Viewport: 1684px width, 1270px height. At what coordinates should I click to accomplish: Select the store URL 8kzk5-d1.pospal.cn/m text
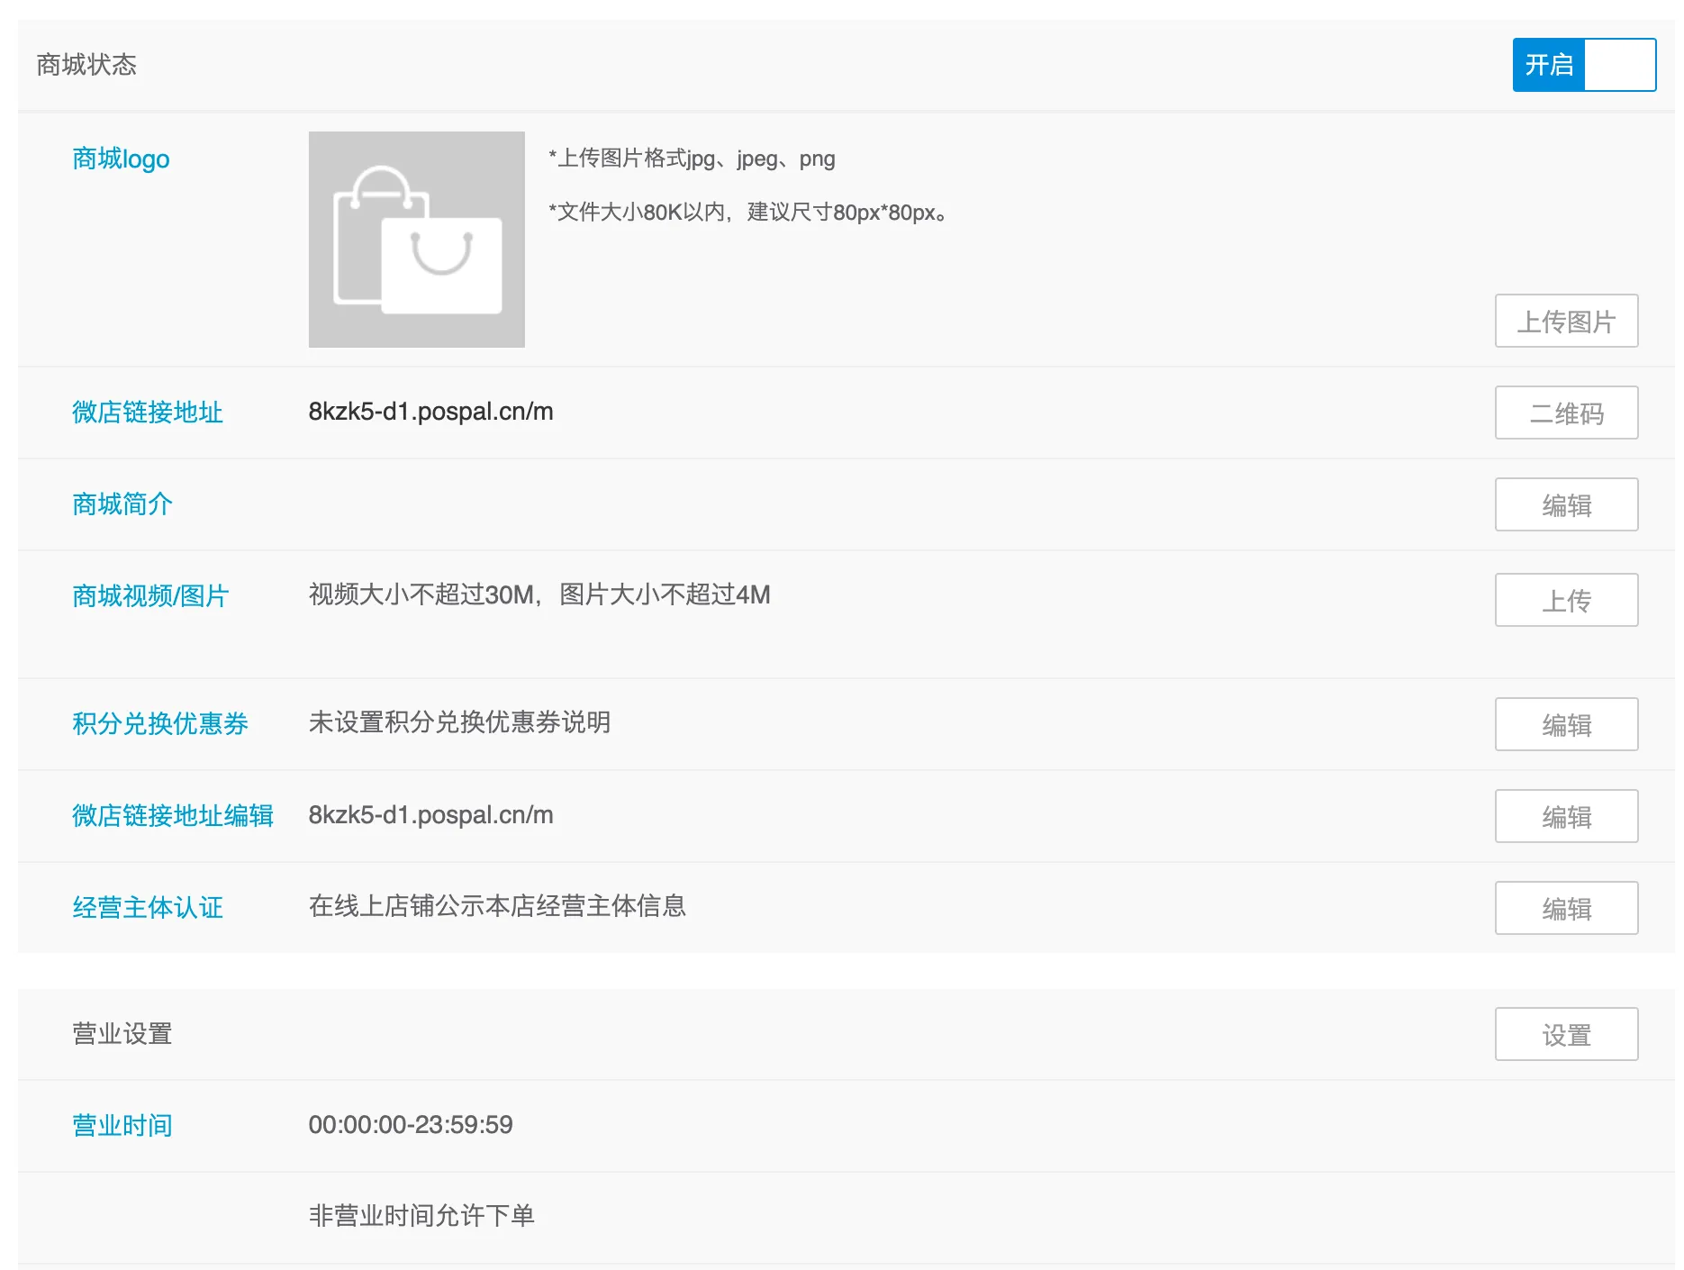pos(430,412)
